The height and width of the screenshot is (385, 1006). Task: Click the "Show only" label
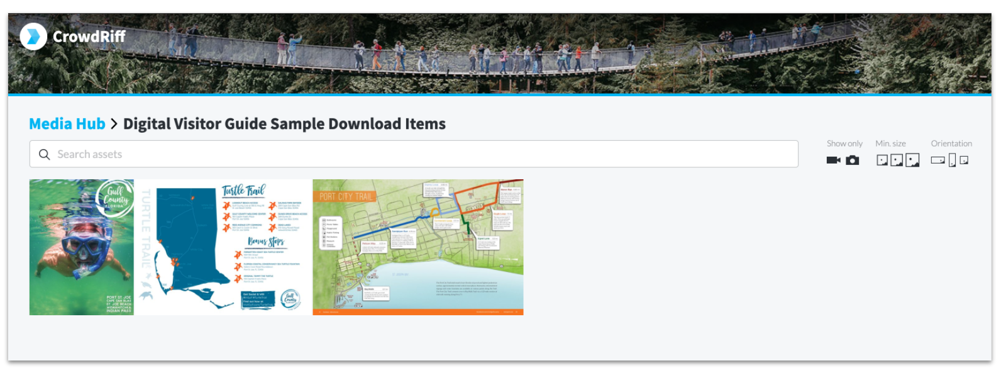[844, 143]
